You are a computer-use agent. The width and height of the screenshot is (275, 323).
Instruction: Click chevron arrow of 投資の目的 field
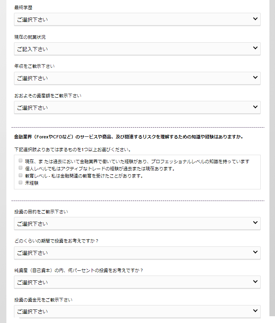[255, 223]
